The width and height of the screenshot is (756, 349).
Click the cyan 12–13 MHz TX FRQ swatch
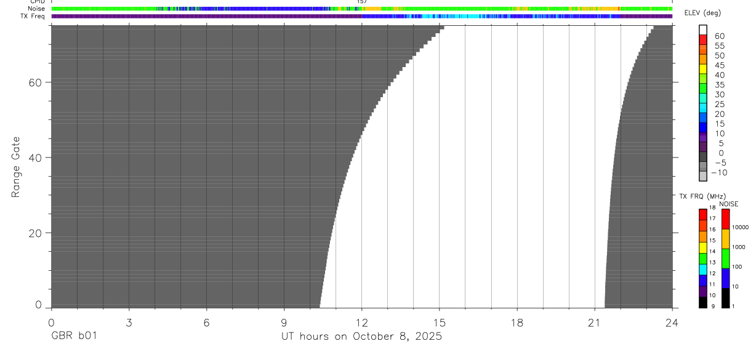[703, 270]
